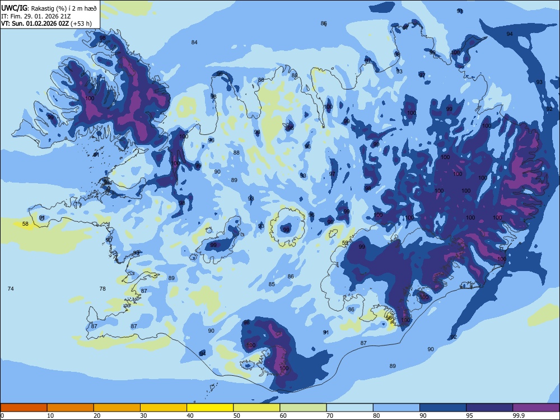Image resolution: width=560 pixels, height=420 pixels.
Task: Click the 'IT: Fim. 29. 01. 2026 21Z' line
Action: 36,16
